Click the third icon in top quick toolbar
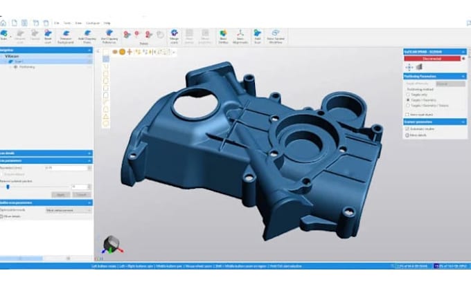The image size is (471, 284). tap(24, 23)
